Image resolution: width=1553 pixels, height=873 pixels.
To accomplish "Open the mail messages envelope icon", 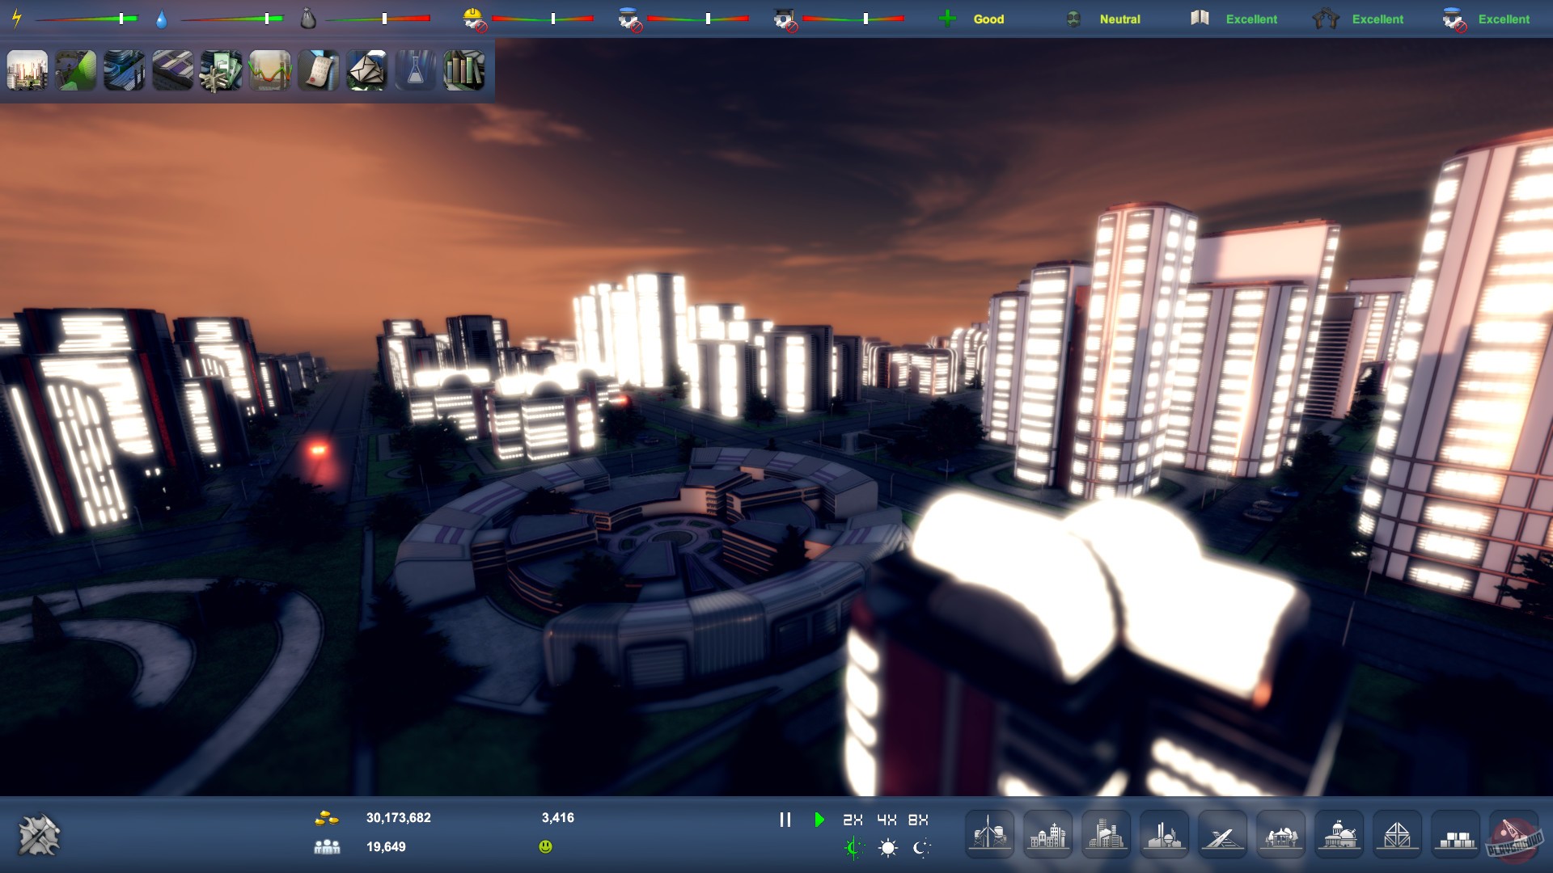I will pyautogui.click(x=366, y=70).
